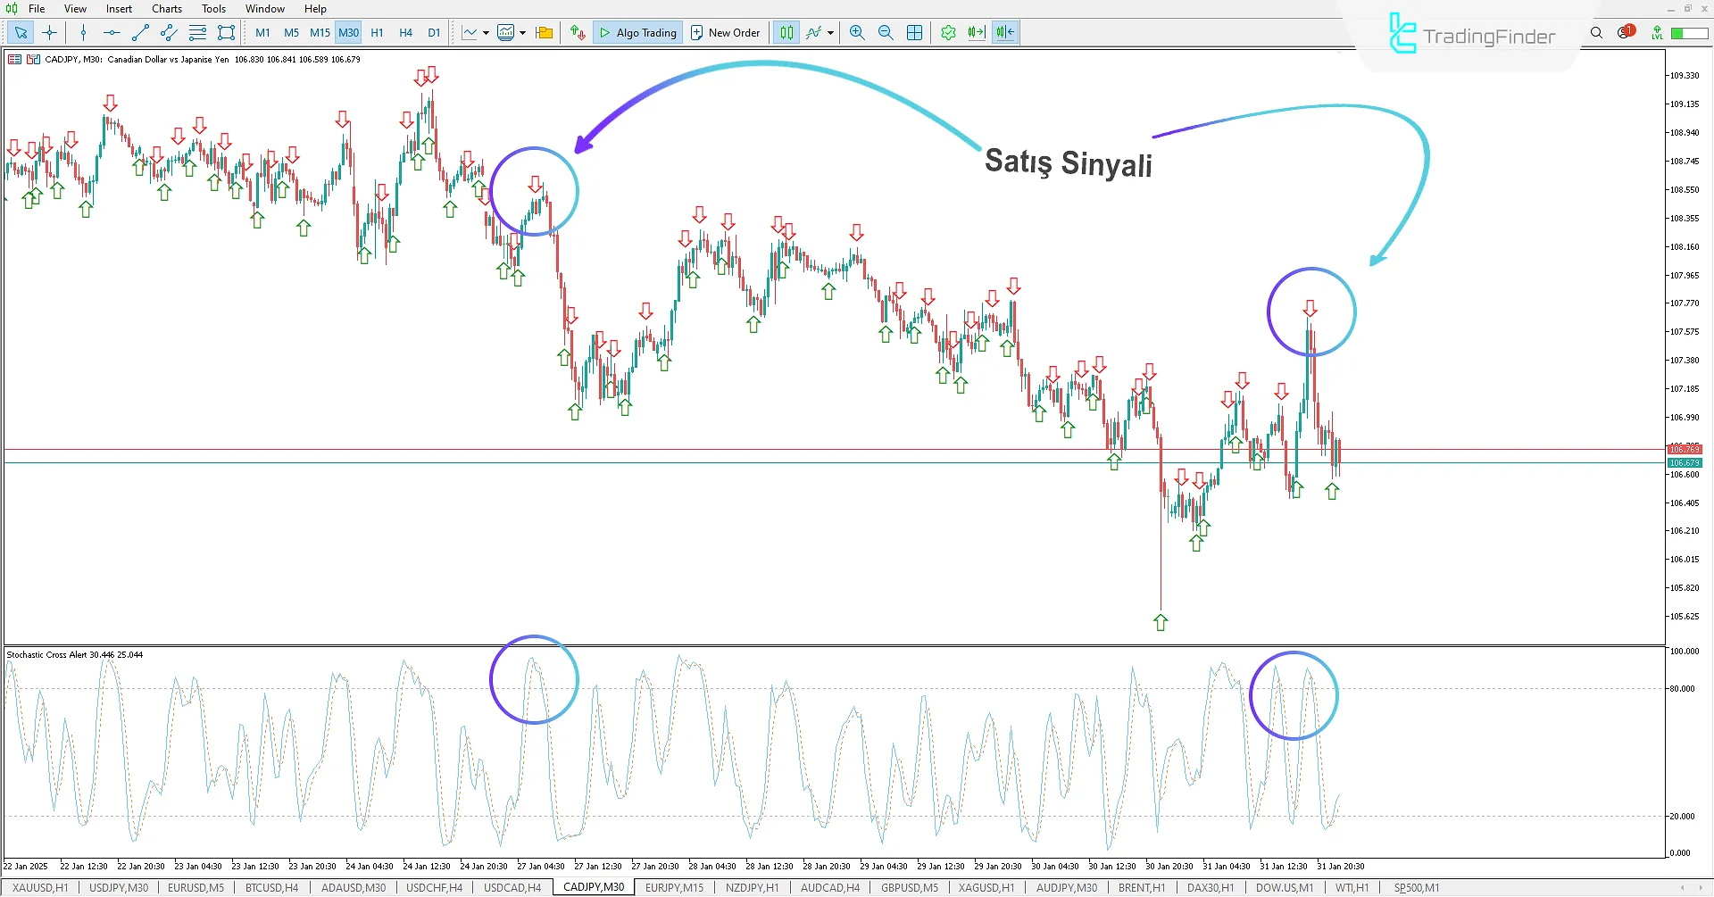Tile chart windows in a grid

tap(914, 32)
